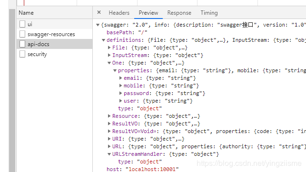
Task: Collapse the One definition
Action: pyautogui.click(x=109, y=63)
